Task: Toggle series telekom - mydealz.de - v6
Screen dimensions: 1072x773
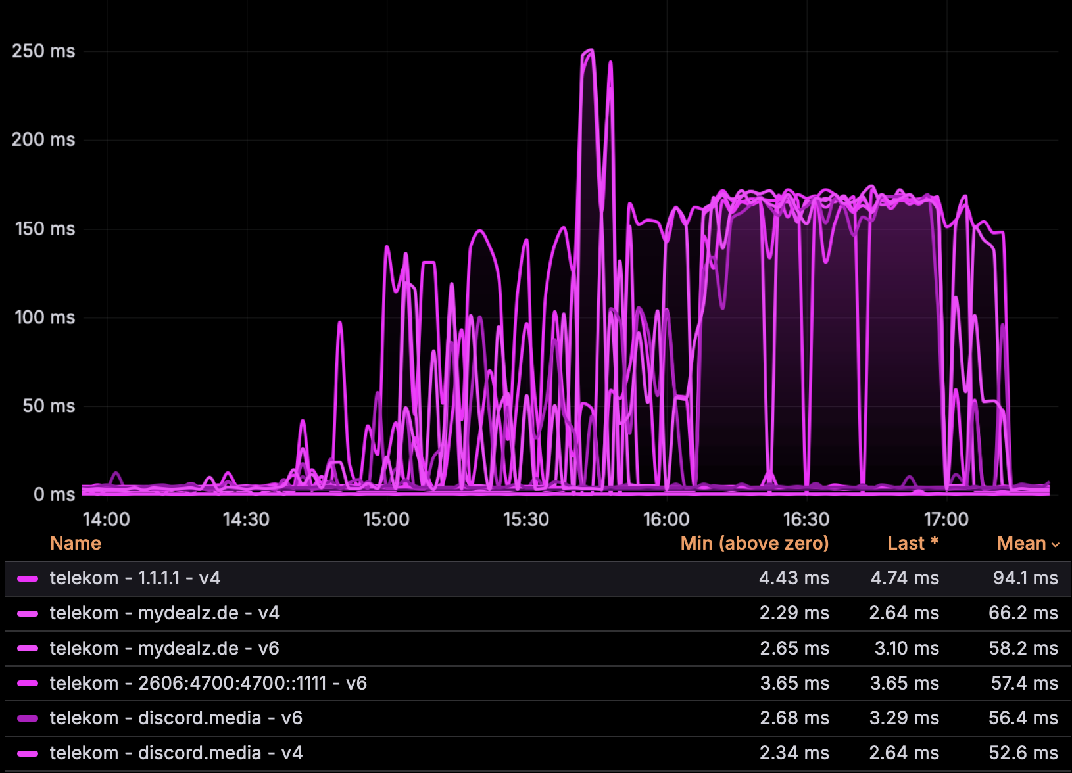Action: (165, 648)
